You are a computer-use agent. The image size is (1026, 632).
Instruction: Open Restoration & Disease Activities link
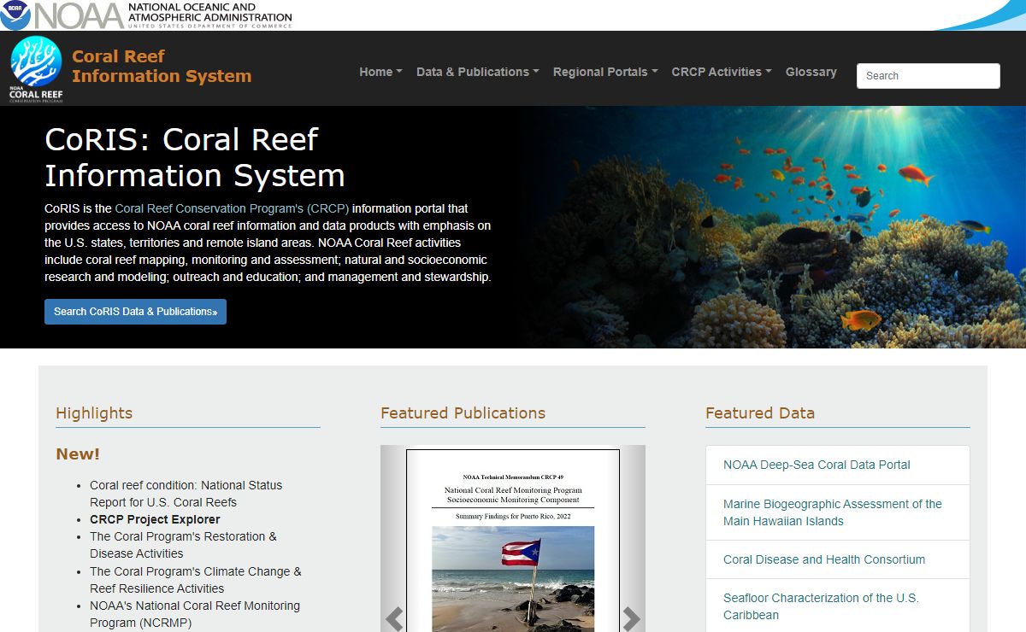[183, 545]
